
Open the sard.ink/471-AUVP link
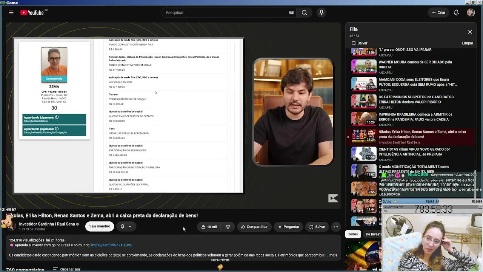point(112,245)
